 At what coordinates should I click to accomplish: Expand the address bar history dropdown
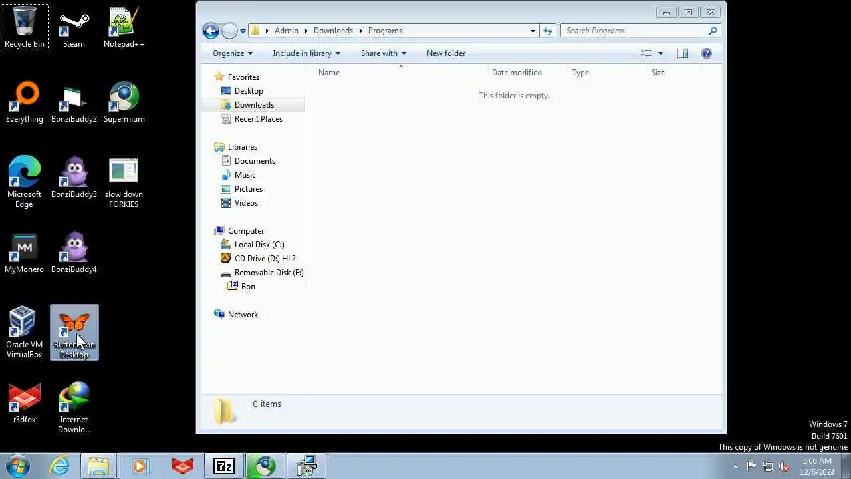[x=533, y=31]
